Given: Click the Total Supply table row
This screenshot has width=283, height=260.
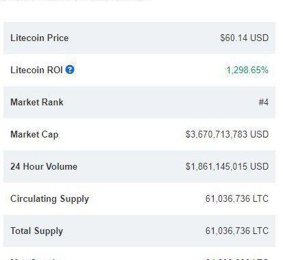Looking at the screenshot, I should tap(139, 231).
